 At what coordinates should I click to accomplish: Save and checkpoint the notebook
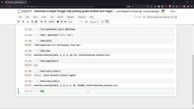tap(19, 22)
